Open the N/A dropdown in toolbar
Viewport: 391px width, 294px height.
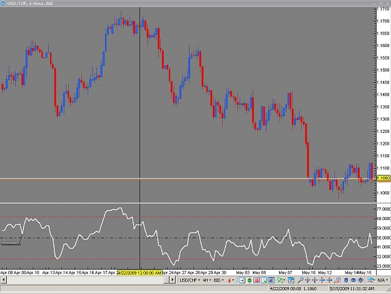coord(383,280)
